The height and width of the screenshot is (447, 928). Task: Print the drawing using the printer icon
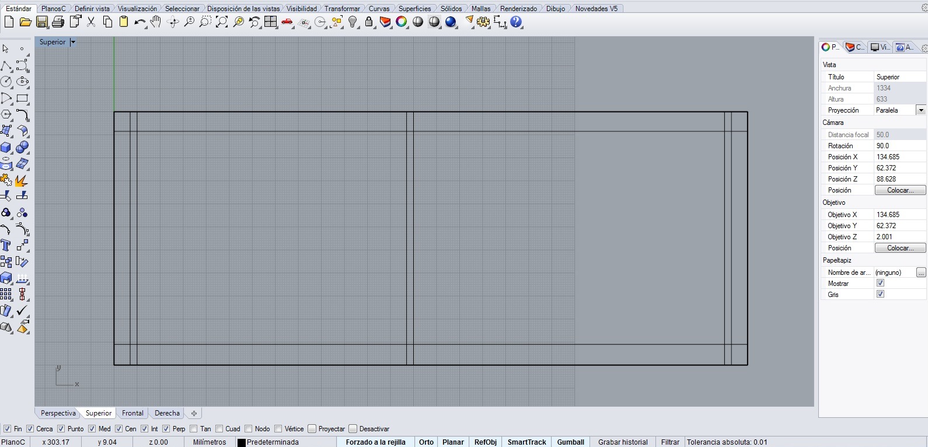click(58, 22)
